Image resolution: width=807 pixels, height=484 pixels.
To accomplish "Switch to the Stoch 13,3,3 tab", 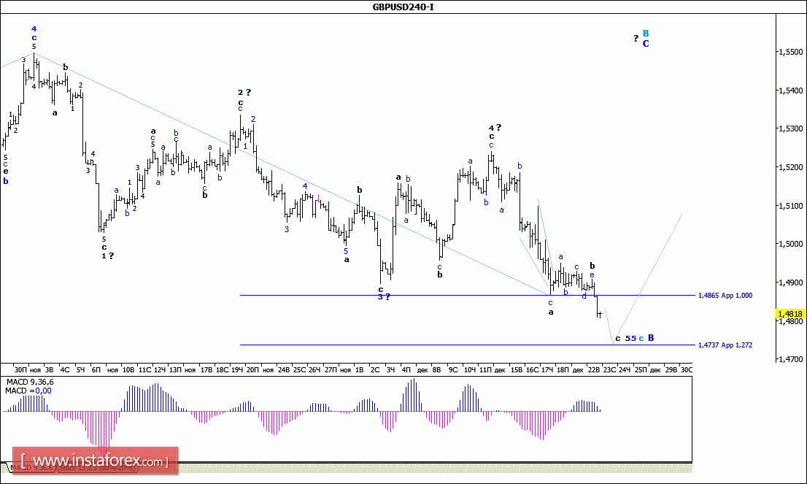I will coord(97,468).
